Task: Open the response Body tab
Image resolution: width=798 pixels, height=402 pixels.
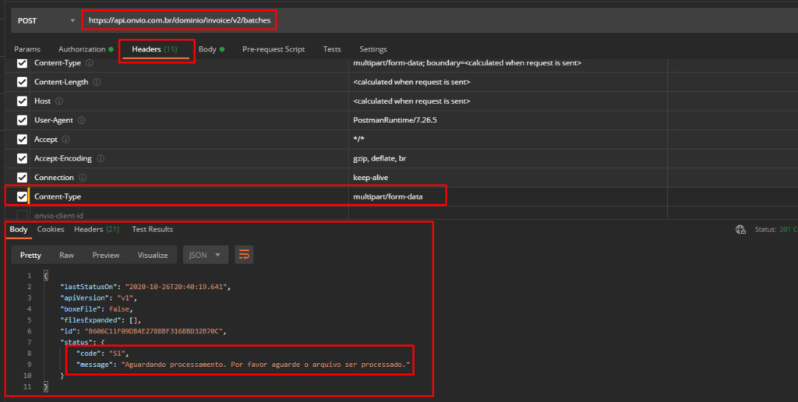Action: click(x=19, y=230)
